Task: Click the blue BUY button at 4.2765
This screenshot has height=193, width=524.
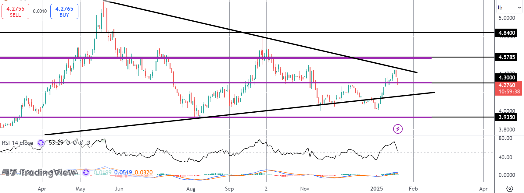Action: pos(64,12)
